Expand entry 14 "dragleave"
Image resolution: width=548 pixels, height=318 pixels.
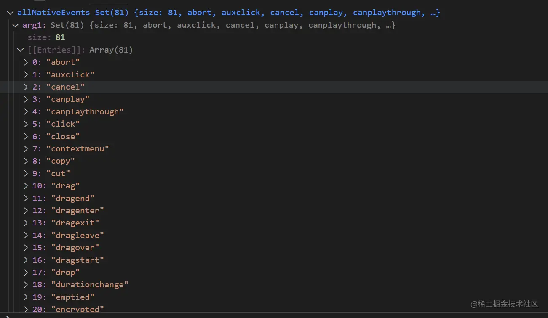(x=26, y=235)
